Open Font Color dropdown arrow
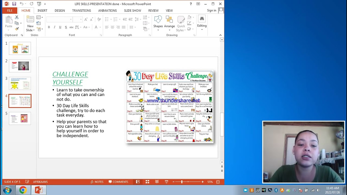Image resolution: width=347 pixels, height=195 pixels. click(x=100, y=27)
